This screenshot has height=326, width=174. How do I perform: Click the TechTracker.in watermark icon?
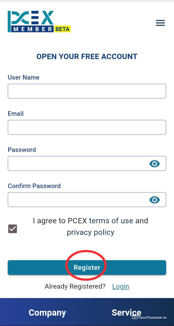tap(135, 317)
